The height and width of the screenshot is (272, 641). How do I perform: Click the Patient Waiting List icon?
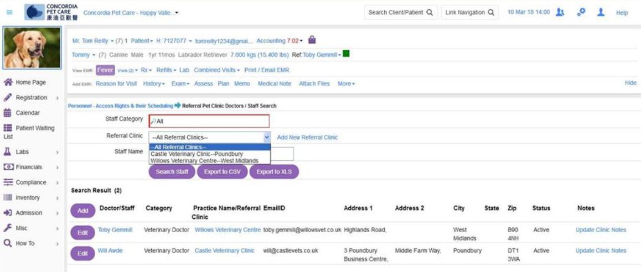pos(8,128)
